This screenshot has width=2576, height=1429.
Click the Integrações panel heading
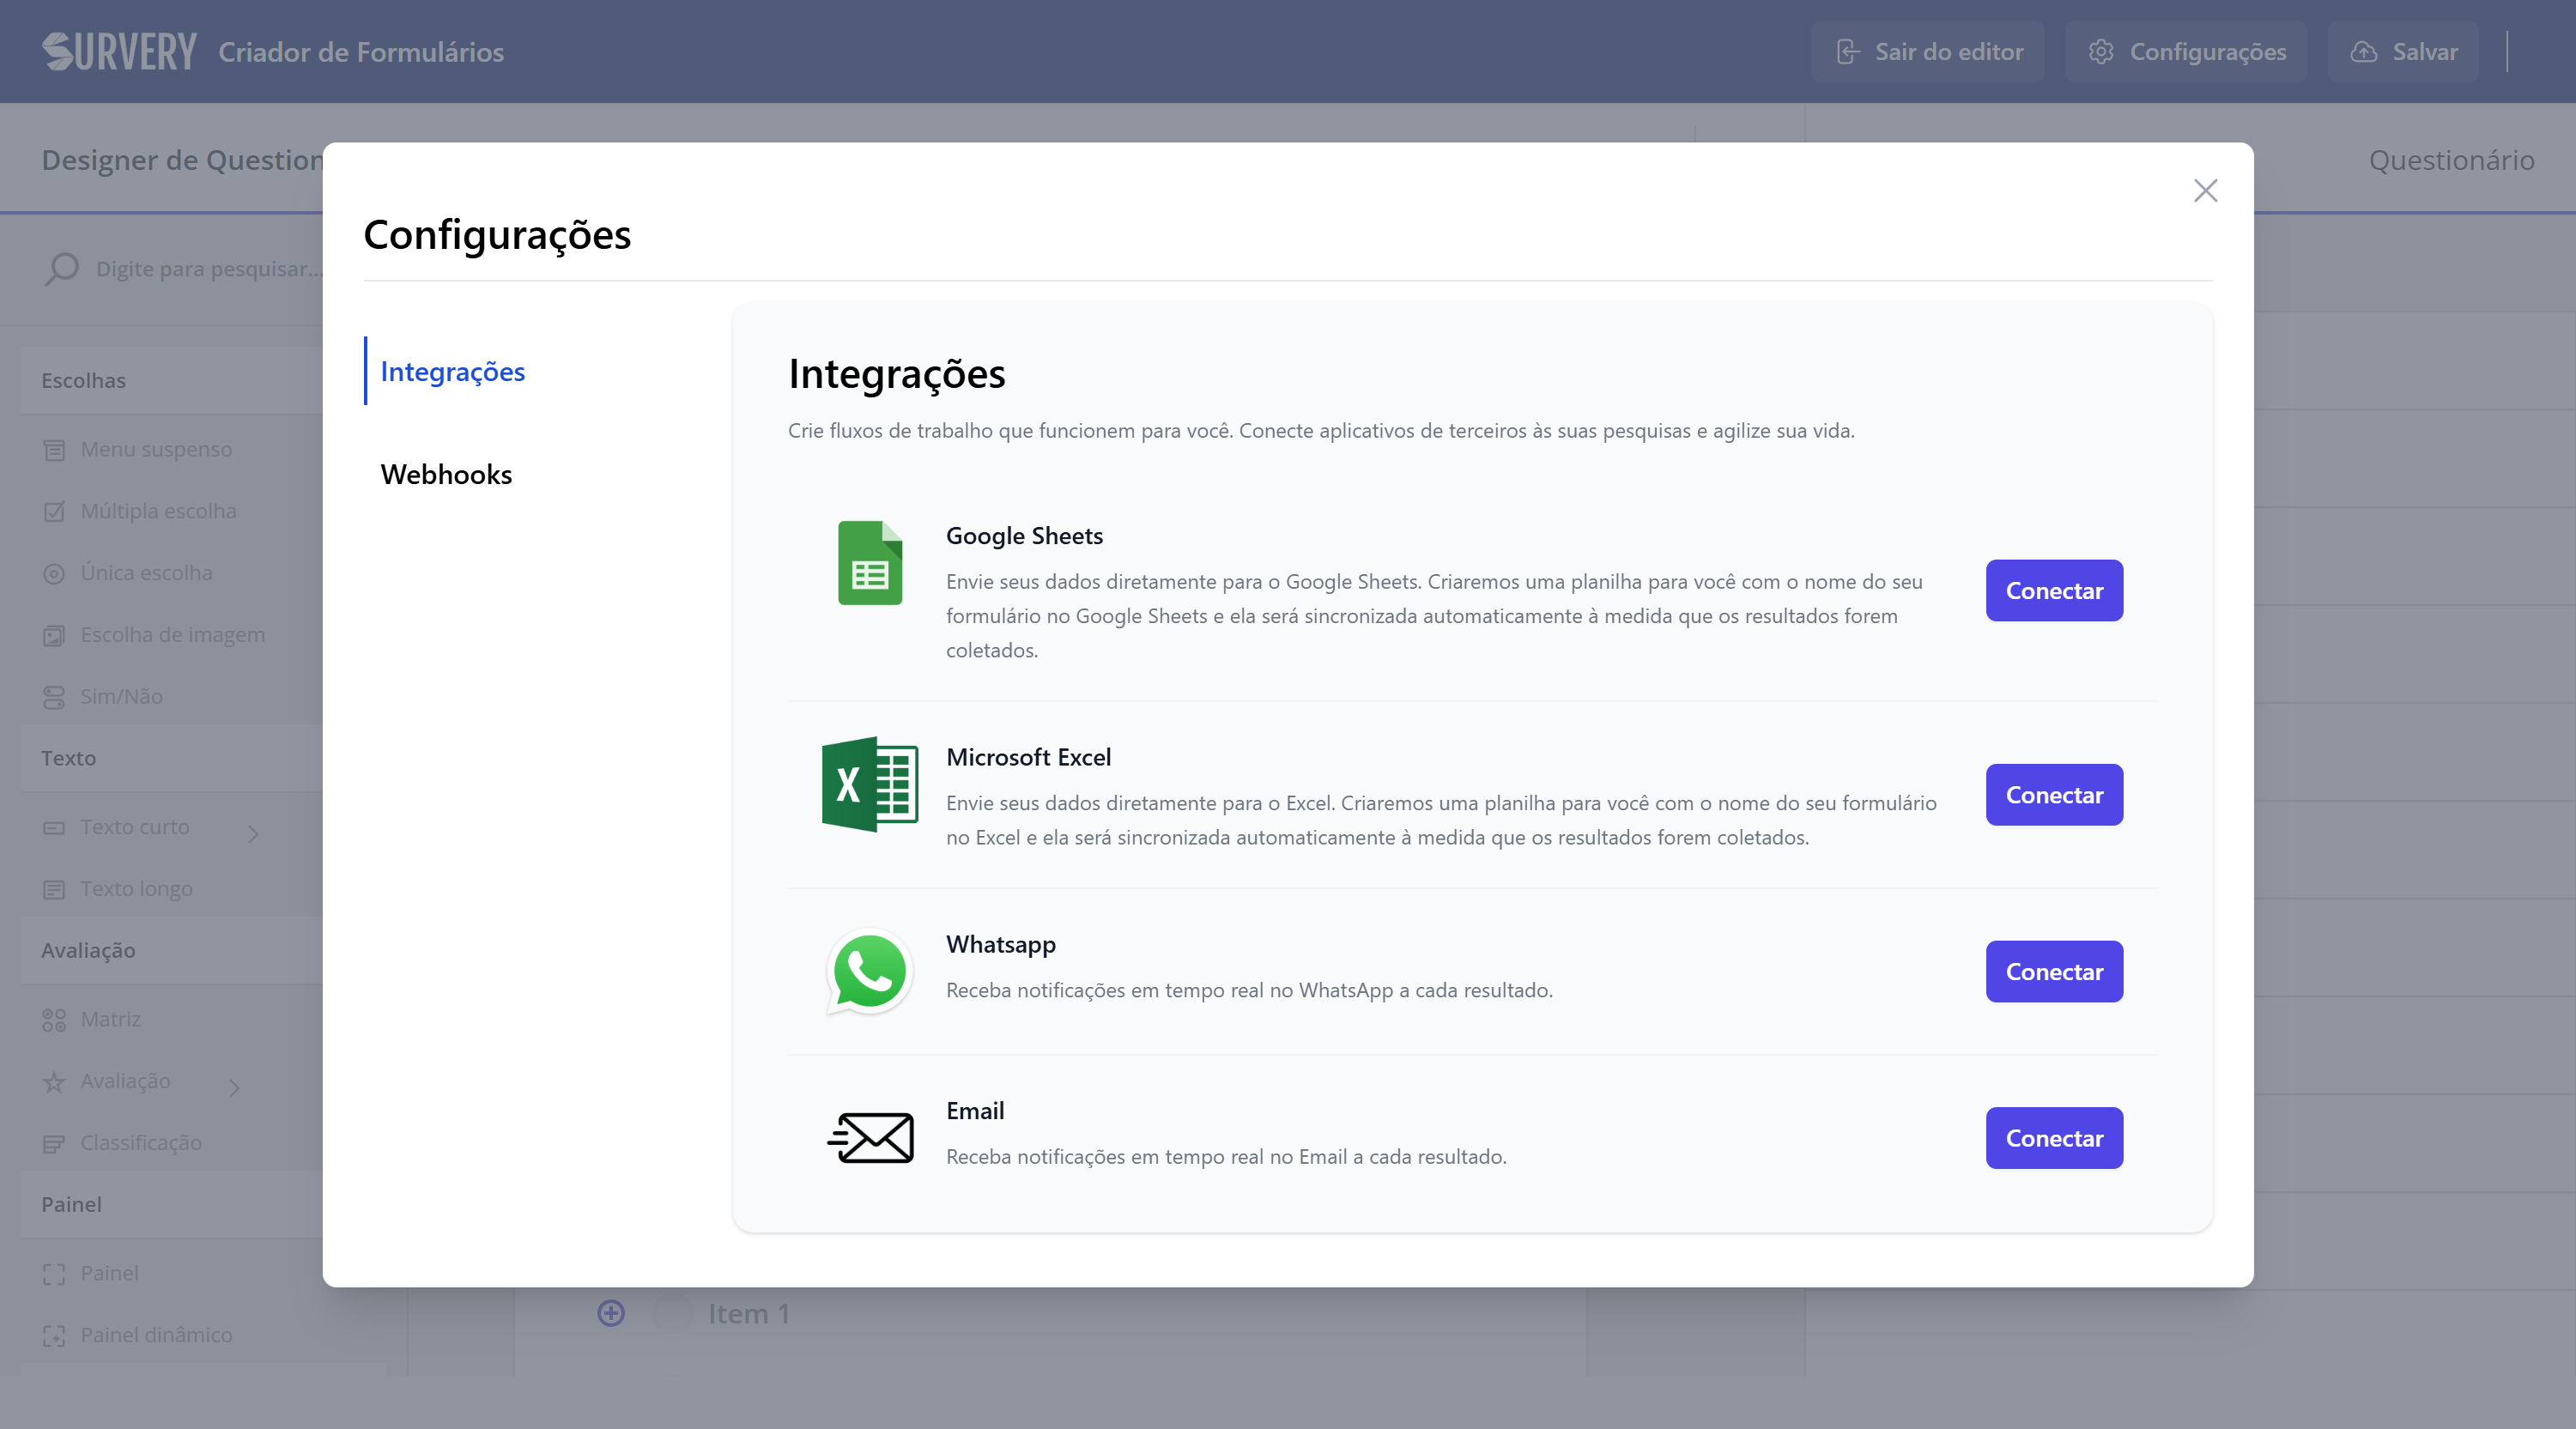(896, 374)
